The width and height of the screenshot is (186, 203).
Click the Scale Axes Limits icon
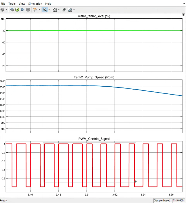tap(55, 10)
